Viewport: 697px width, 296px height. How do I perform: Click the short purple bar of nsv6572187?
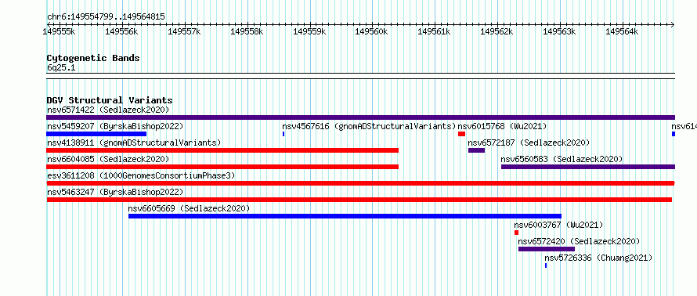coord(476,150)
